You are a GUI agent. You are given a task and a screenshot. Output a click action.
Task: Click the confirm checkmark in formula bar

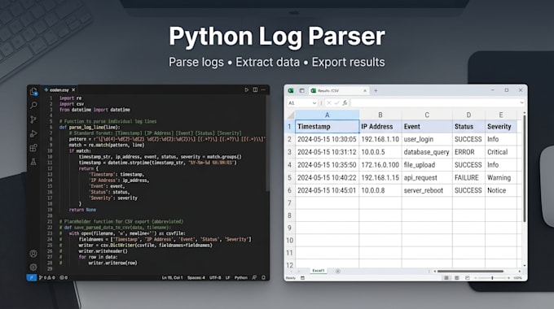coord(336,103)
